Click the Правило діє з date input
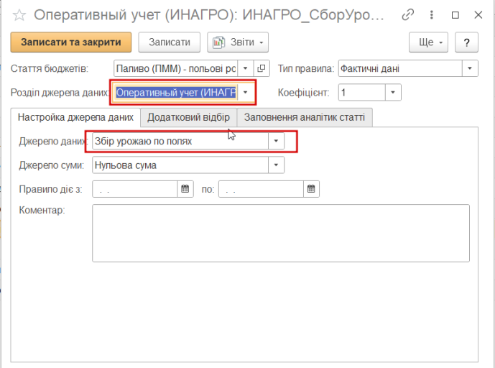 (135, 189)
